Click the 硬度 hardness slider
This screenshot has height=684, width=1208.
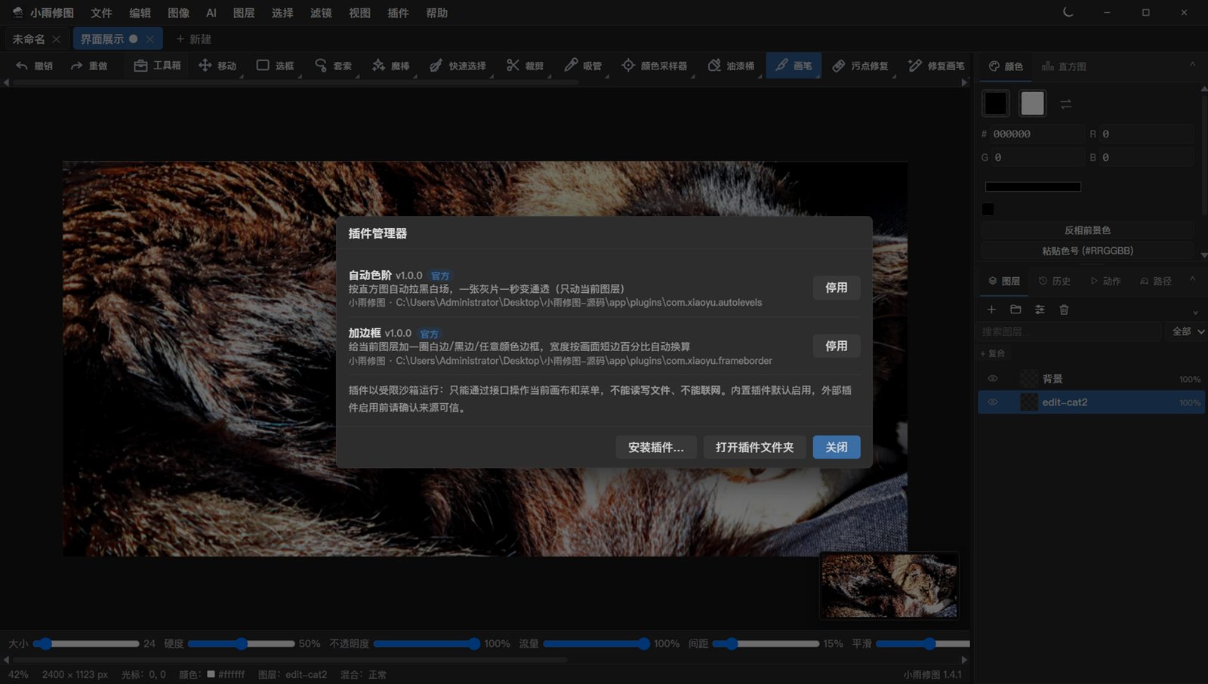241,644
